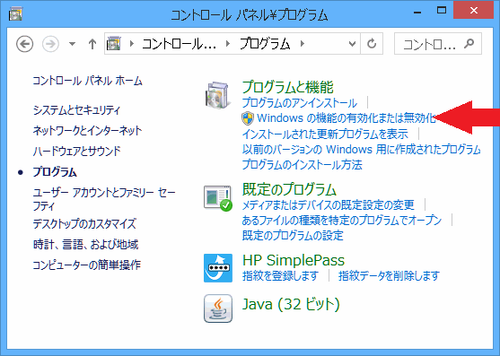Open 以前のバージョンの Windows 用に作成されたプログラム
This screenshot has width=500, height=356.
[x=361, y=150]
